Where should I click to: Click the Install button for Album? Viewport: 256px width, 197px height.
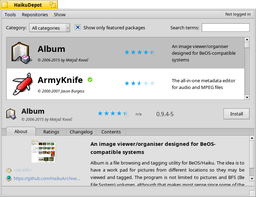coord(236,114)
